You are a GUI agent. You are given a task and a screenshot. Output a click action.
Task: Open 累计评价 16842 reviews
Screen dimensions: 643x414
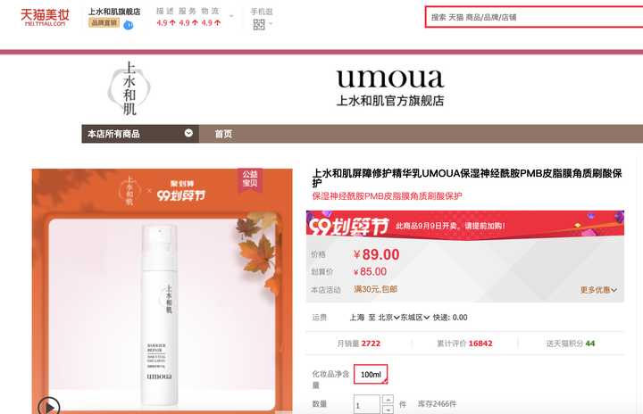tap(464, 344)
